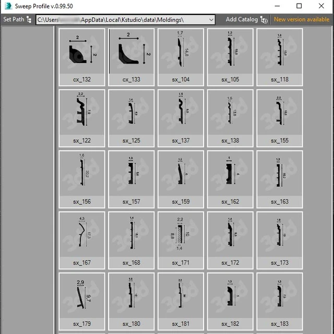The image size is (334, 334).
Task: Select the sx_181 profile thumbnail
Action: [x=181, y=302]
